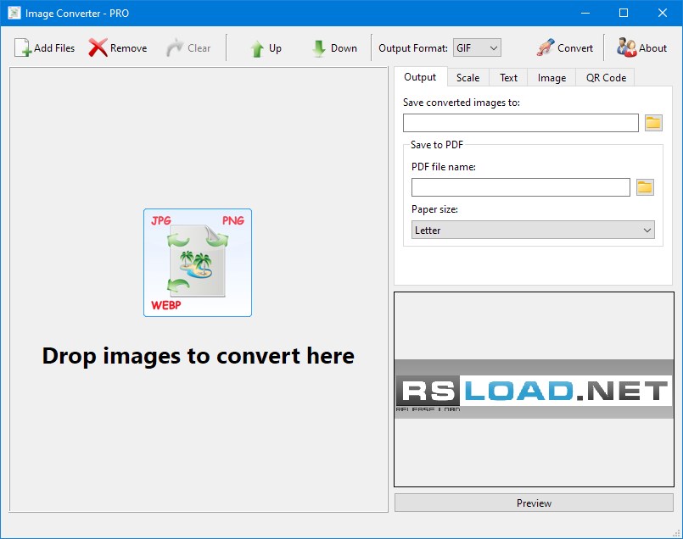This screenshot has height=539, width=683.
Task: Click the JPG PNG WEBP file graphic
Action: tap(198, 263)
